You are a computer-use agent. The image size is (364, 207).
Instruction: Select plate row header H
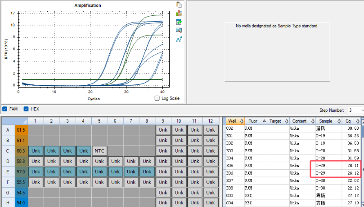(8, 203)
